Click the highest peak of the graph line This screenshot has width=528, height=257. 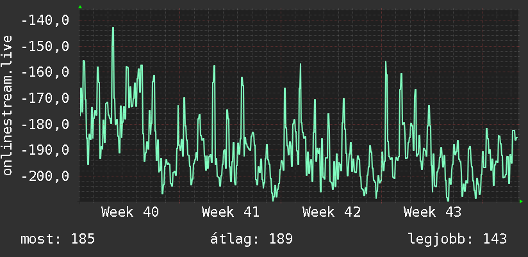pos(113,28)
